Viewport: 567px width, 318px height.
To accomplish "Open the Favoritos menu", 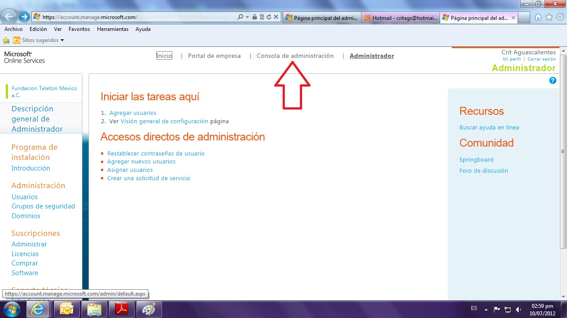I will (79, 29).
